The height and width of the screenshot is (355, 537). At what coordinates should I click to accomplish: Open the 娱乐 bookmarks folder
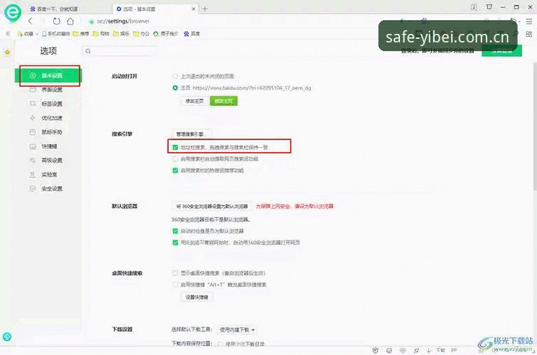[x=121, y=34]
